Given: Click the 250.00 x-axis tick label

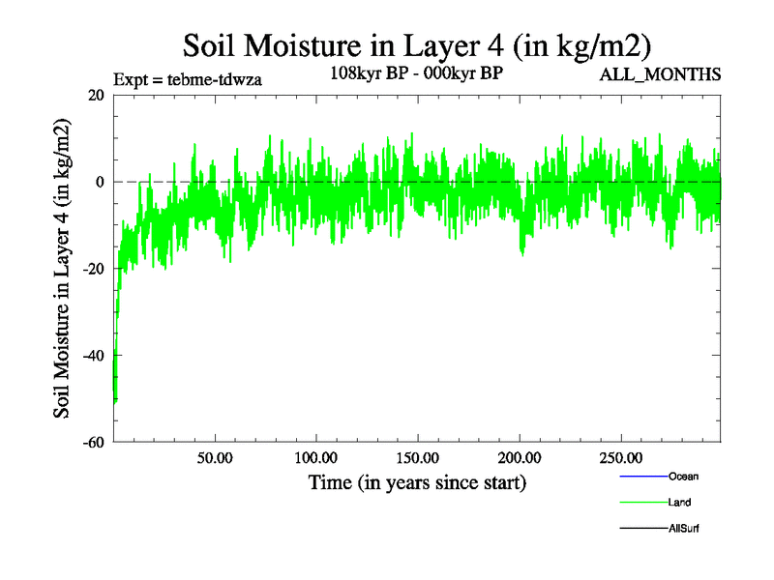Looking at the screenshot, I should [x=619, y=457].
